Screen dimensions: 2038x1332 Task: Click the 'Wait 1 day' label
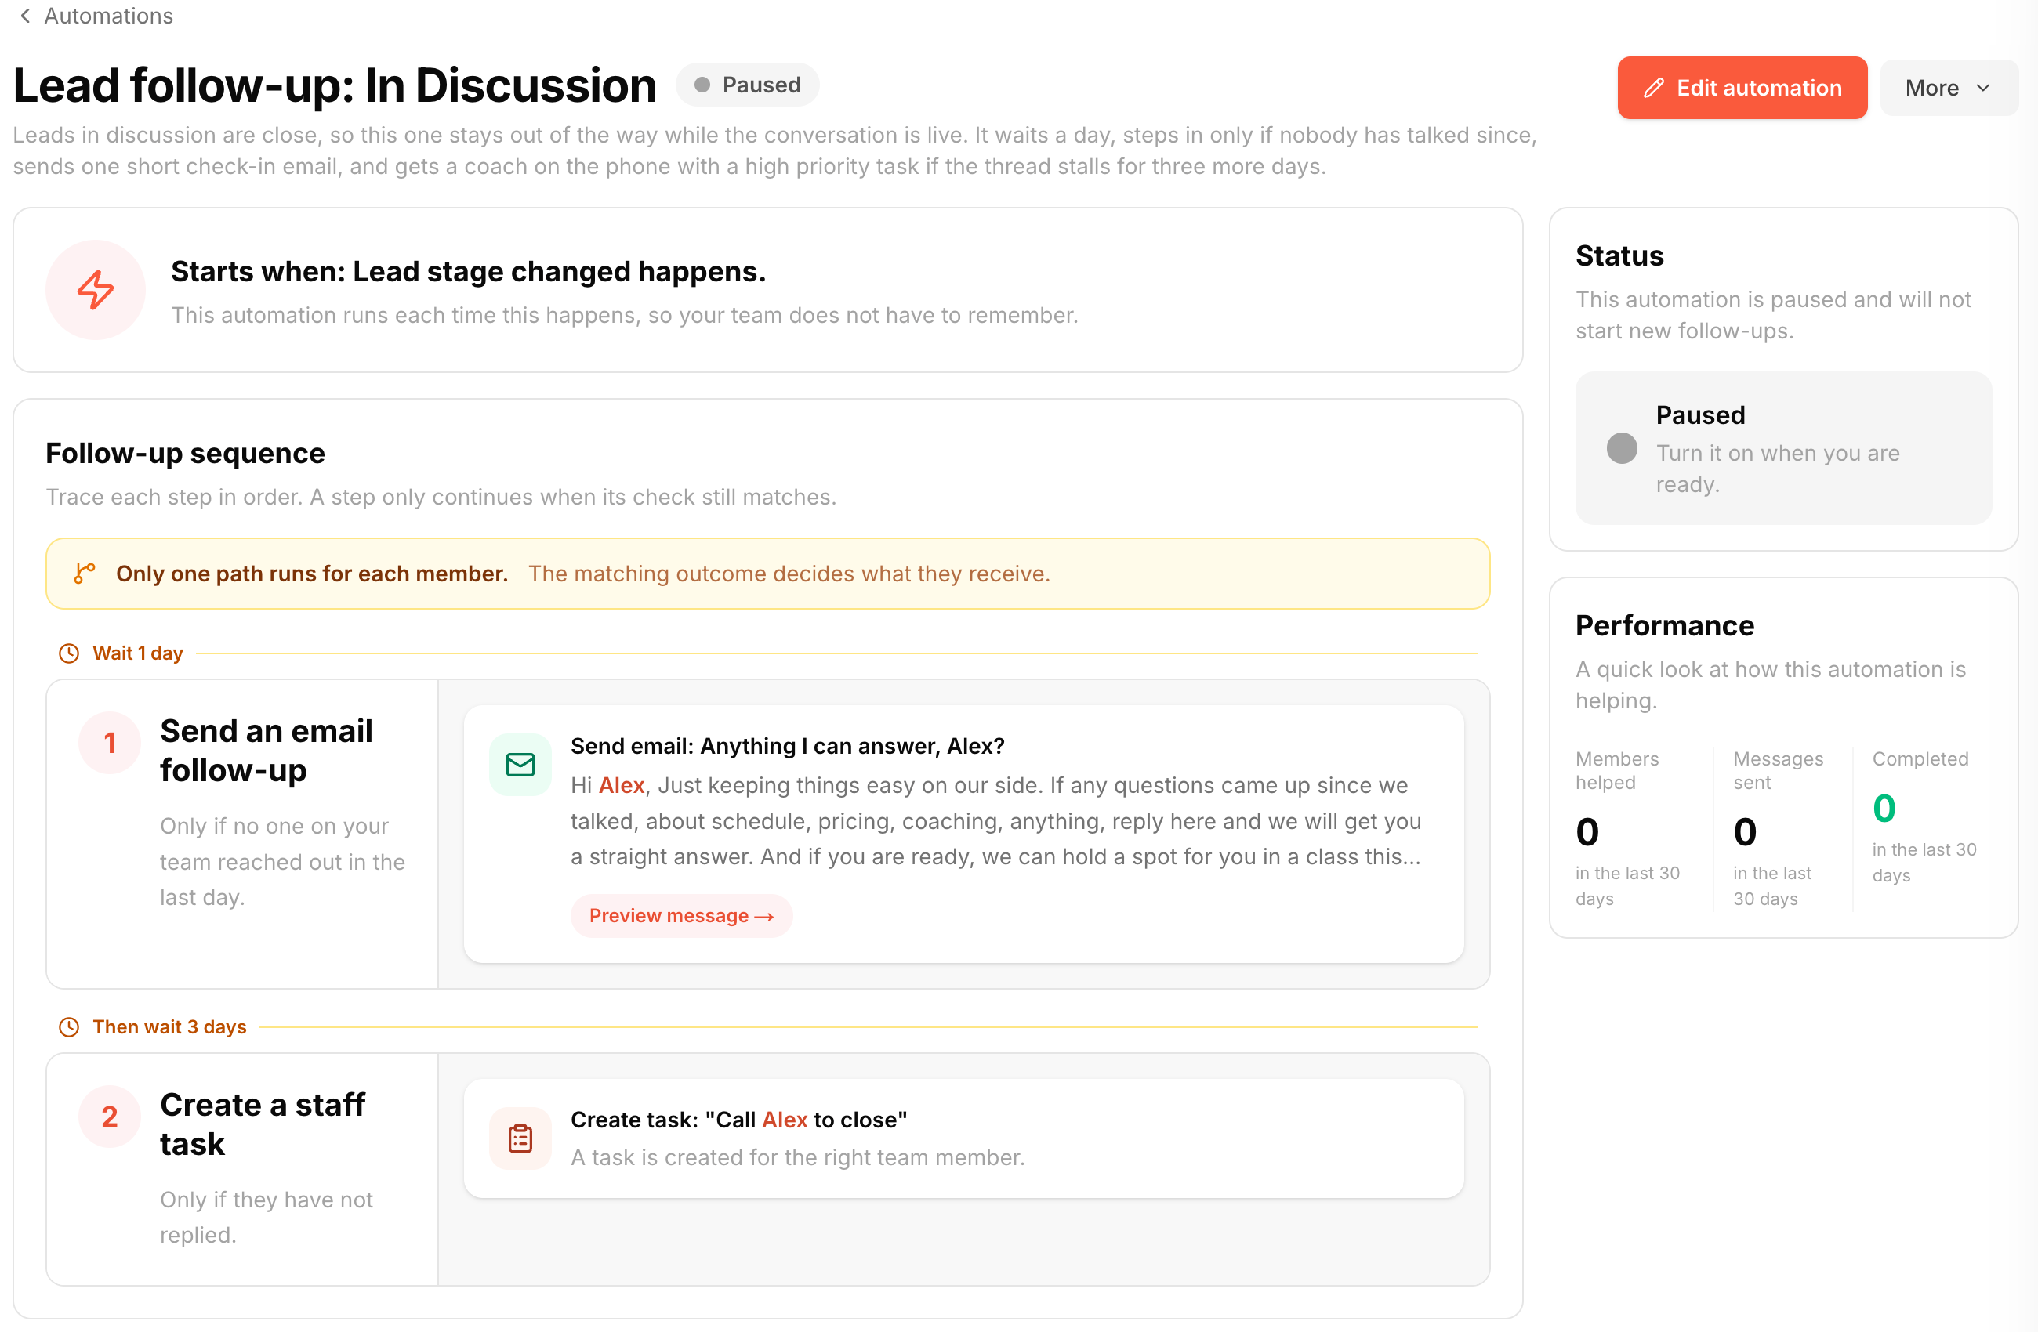[x=138, y=653]
